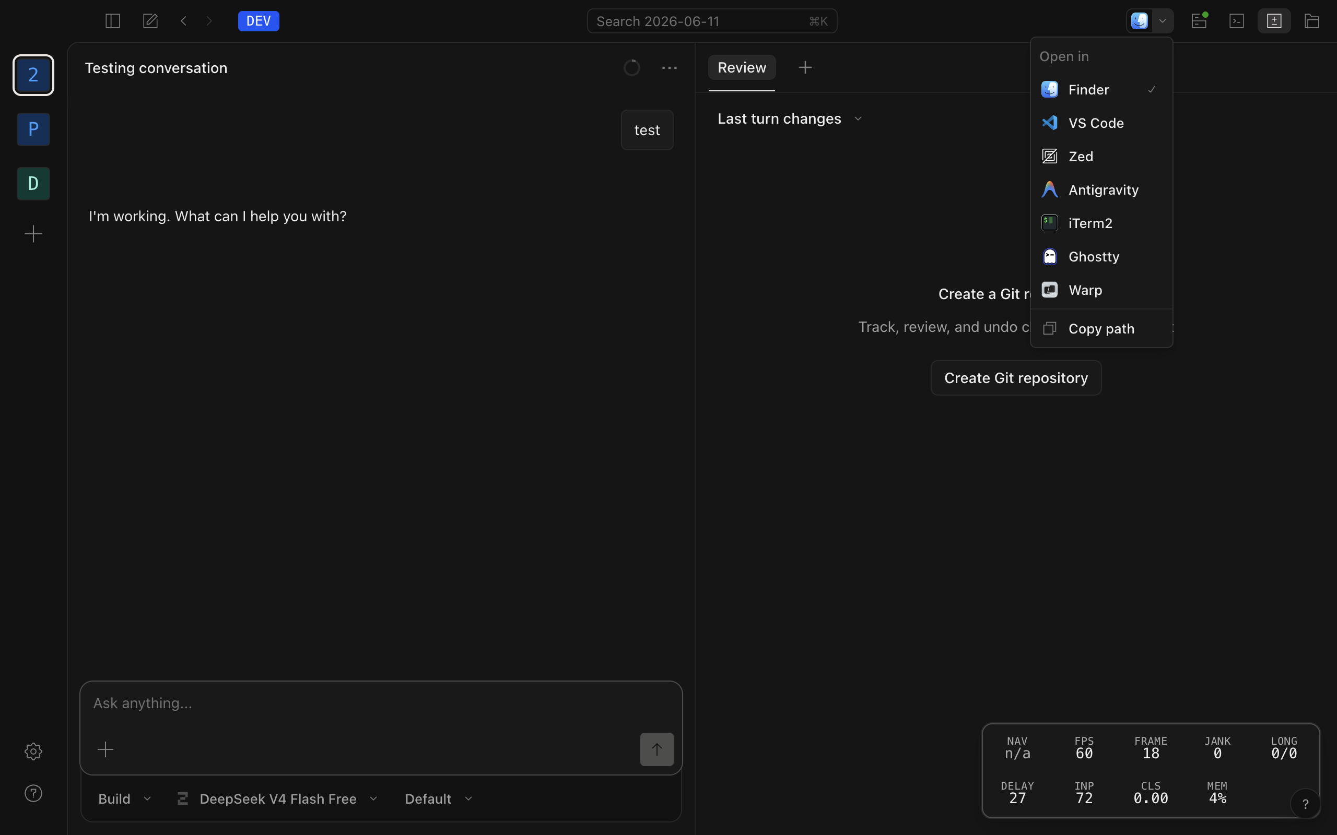Click the DELAY 27 stat
Screen dimensions: 1337x835
[x=1017, y=793]
